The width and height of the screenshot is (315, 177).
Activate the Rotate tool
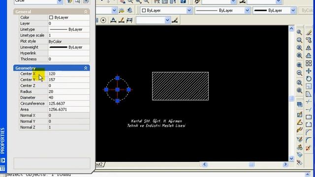pos(309,79)
